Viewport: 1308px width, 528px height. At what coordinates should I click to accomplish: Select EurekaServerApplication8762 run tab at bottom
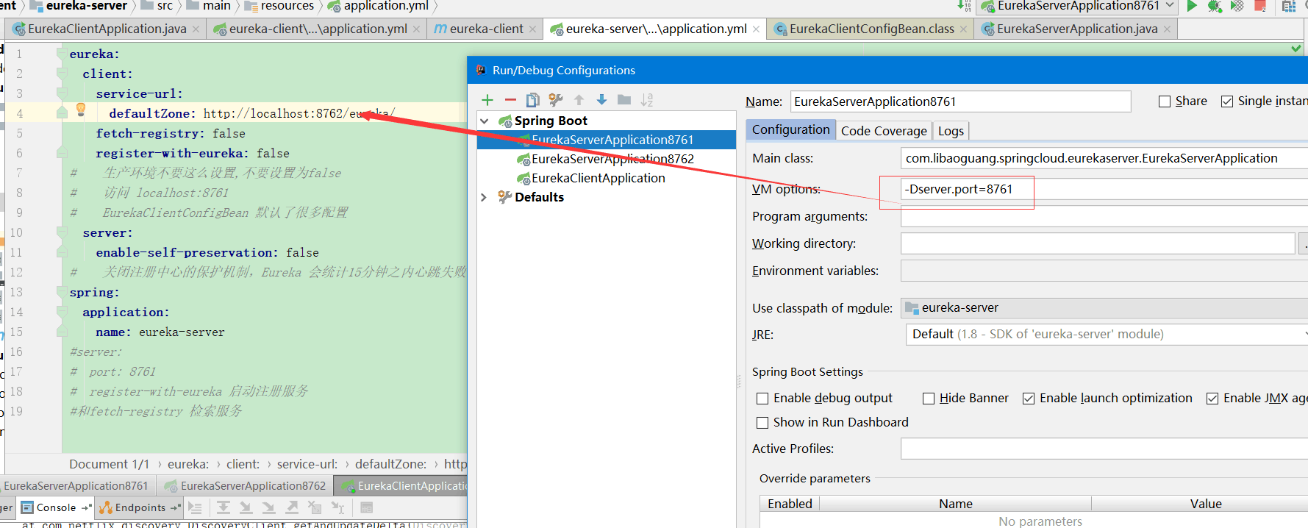[x=246, y=486]
